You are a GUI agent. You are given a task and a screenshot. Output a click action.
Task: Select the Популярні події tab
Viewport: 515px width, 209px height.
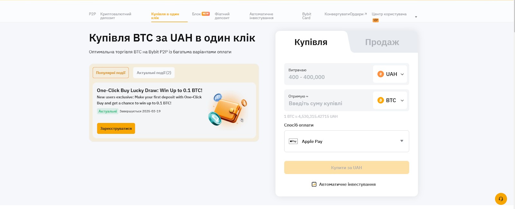[111, 73]
